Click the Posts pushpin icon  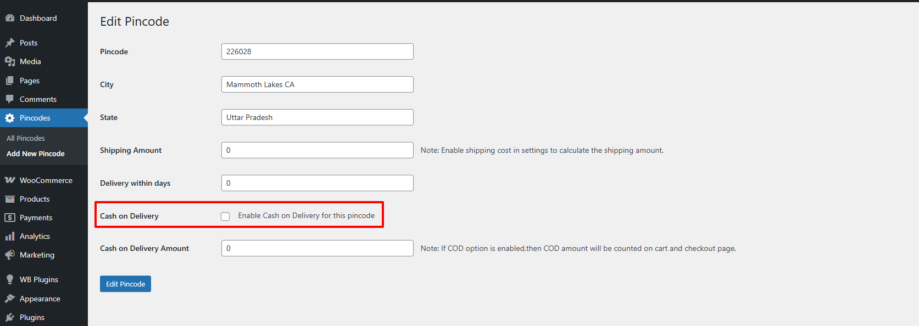[x=10, y=43]
